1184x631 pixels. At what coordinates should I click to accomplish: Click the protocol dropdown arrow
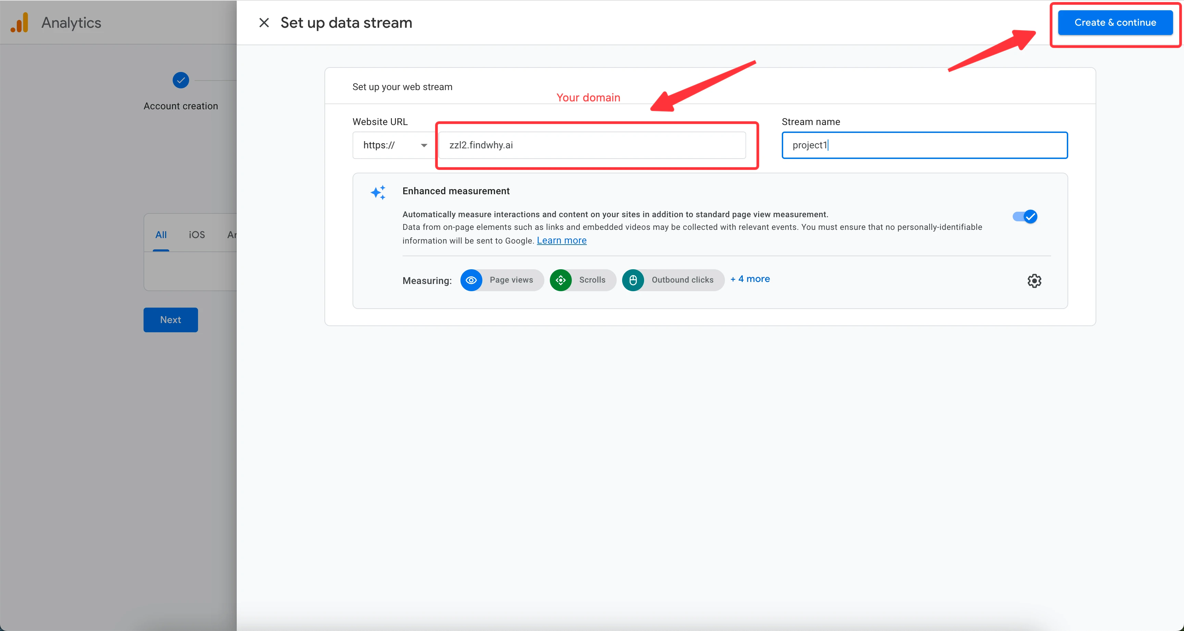pyautogui.click(x=424, y=145)
